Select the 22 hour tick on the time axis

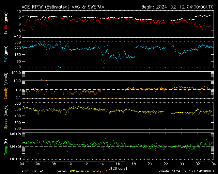[166, 164]
